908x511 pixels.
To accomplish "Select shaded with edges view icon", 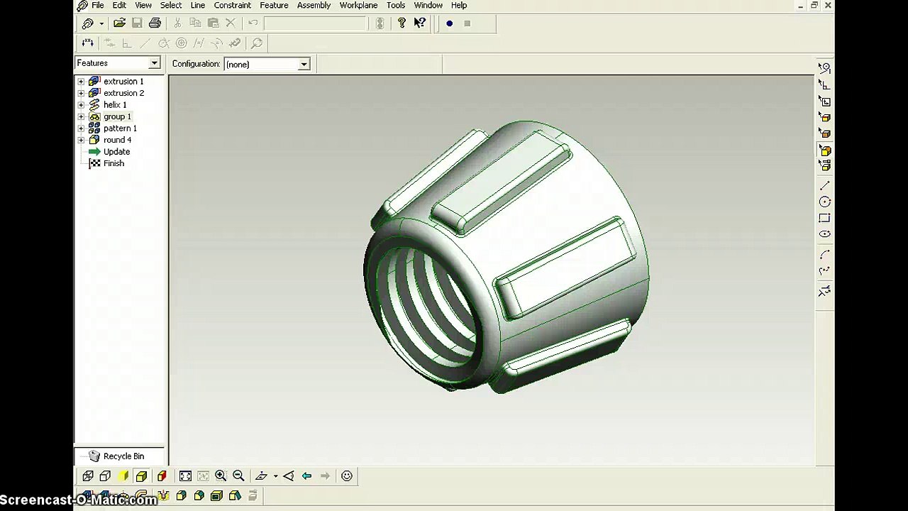I will pyautogui.click(x=141, y=476).
